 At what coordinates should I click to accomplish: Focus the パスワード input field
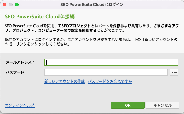pos(106,72)
